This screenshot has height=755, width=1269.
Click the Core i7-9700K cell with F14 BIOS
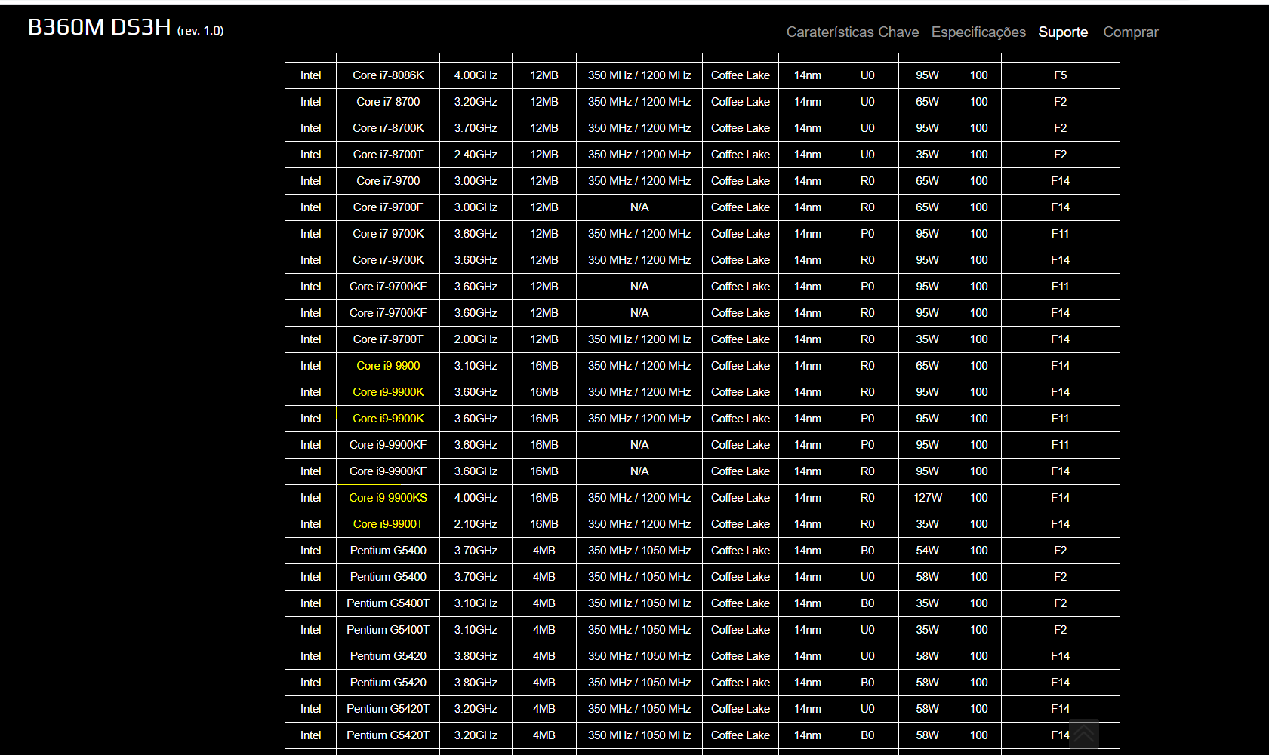[388, 260]
